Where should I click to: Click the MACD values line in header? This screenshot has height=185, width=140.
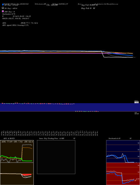pyautogui.click(x=16, y=18)
